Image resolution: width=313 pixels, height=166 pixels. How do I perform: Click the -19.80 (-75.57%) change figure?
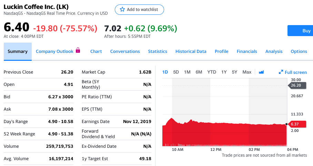pyautogui.click(x=65, y=29)
